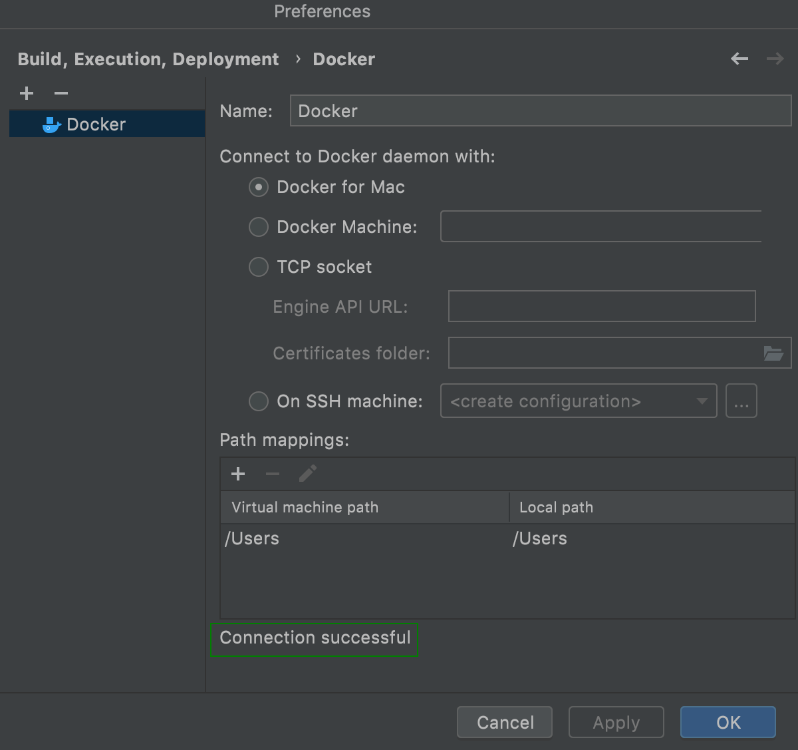Click the Apply button
Image resolution: width=798 pixels, height=750 pixels.
[616, 722]
